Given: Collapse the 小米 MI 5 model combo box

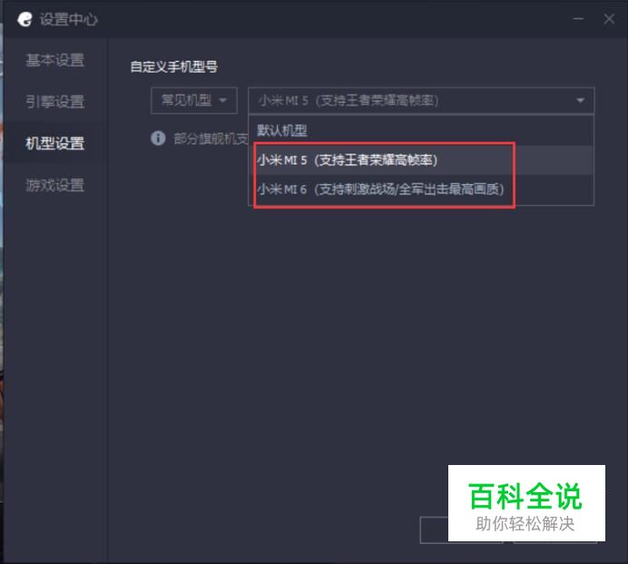Looking at the screenshot, I should (421, 100).
